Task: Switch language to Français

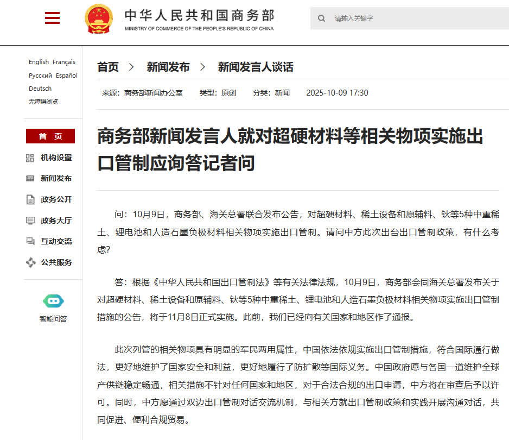Action: point(64,62)
